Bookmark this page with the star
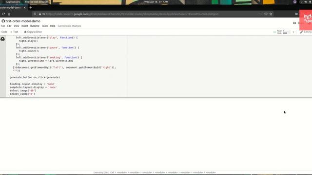 [x=271, y=14]
